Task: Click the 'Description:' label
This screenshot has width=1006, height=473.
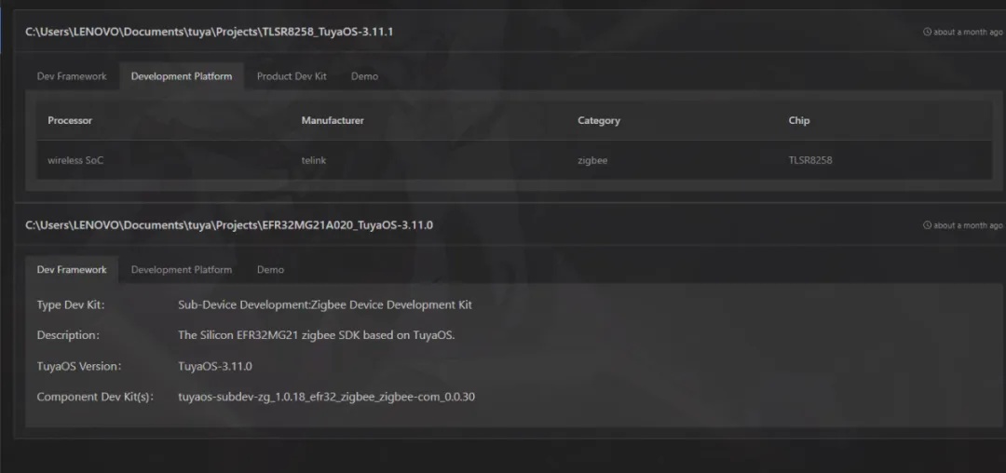Action: (68, 335)
